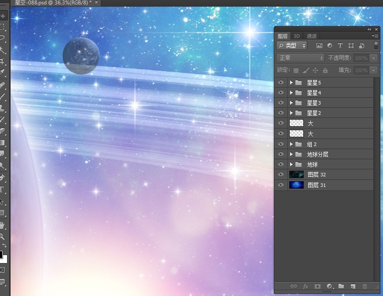The image size is (383, 296).
Task: Select the Path Selection tool
Action: click(3, 201)
